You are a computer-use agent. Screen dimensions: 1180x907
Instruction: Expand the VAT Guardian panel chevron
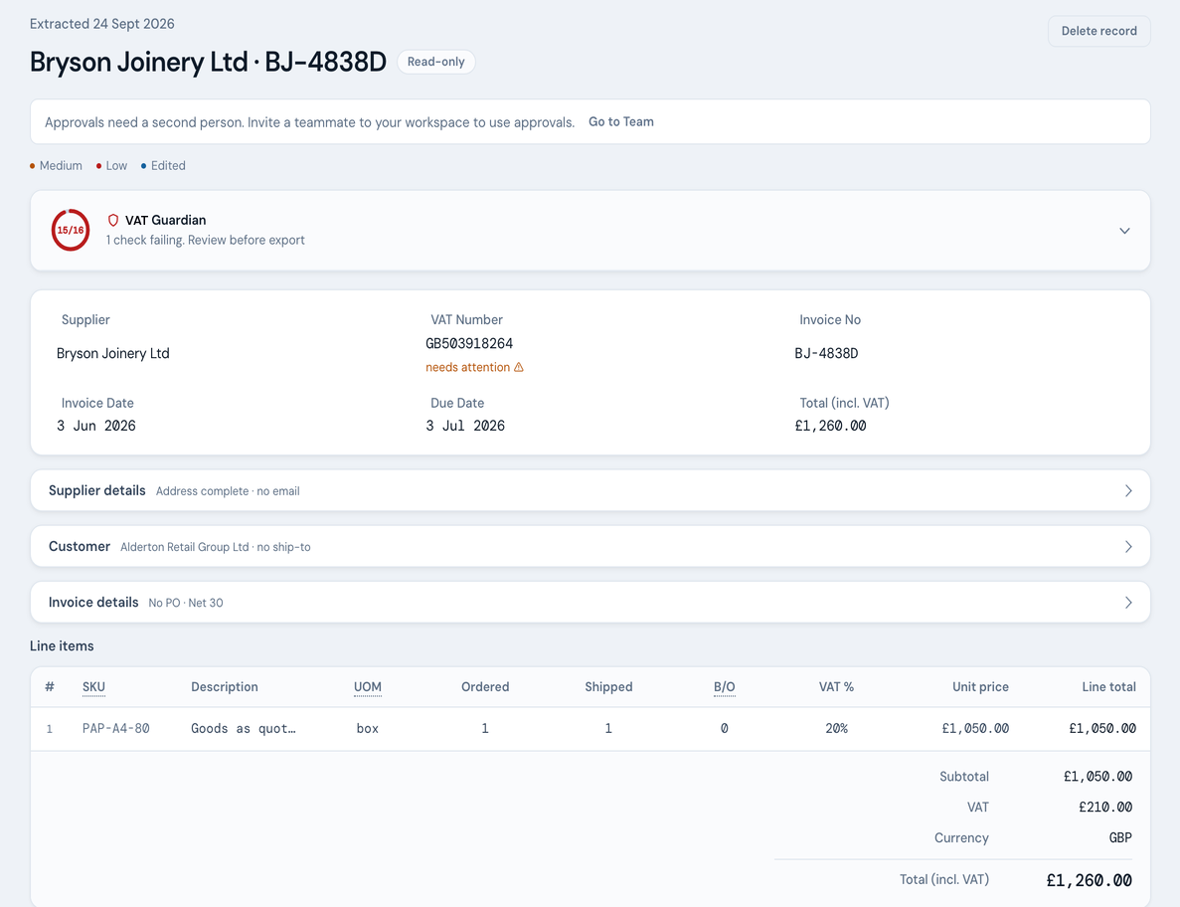click(1124, 231)
